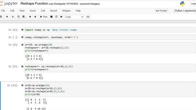Open the Kernel menu
196x110 pixels.
pyautogui.click(x=54, y=11)
